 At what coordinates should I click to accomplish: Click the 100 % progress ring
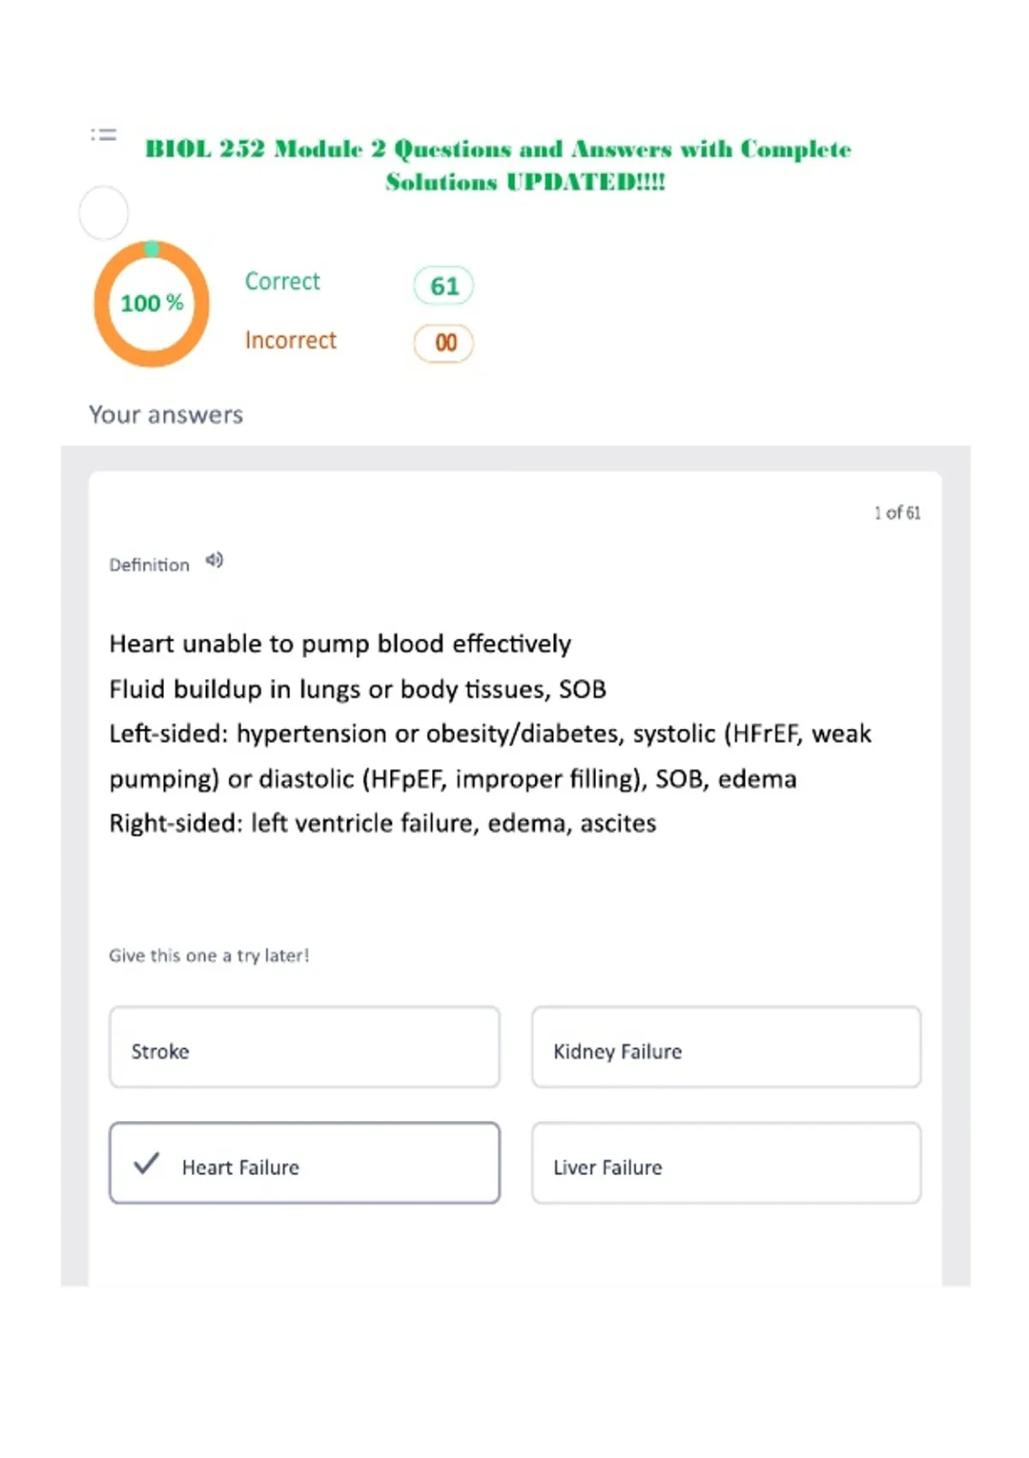(152, 304)
